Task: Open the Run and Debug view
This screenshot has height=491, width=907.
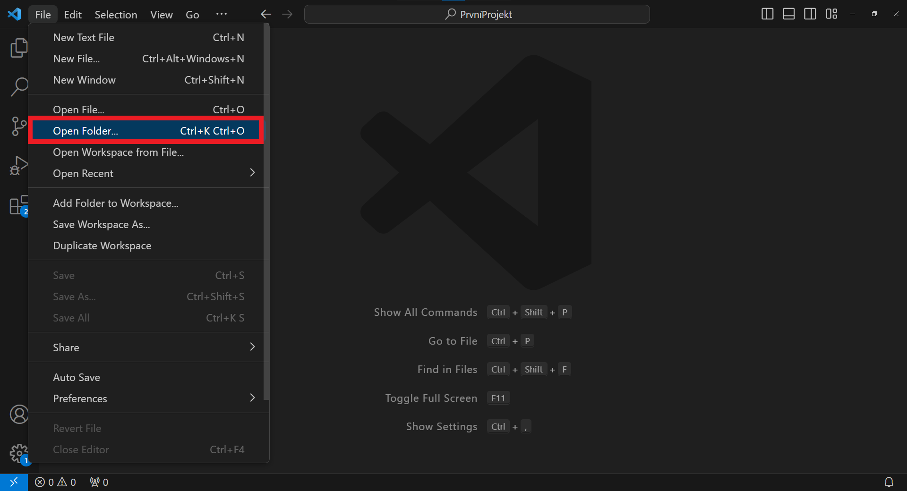Action: pos(18,166)
